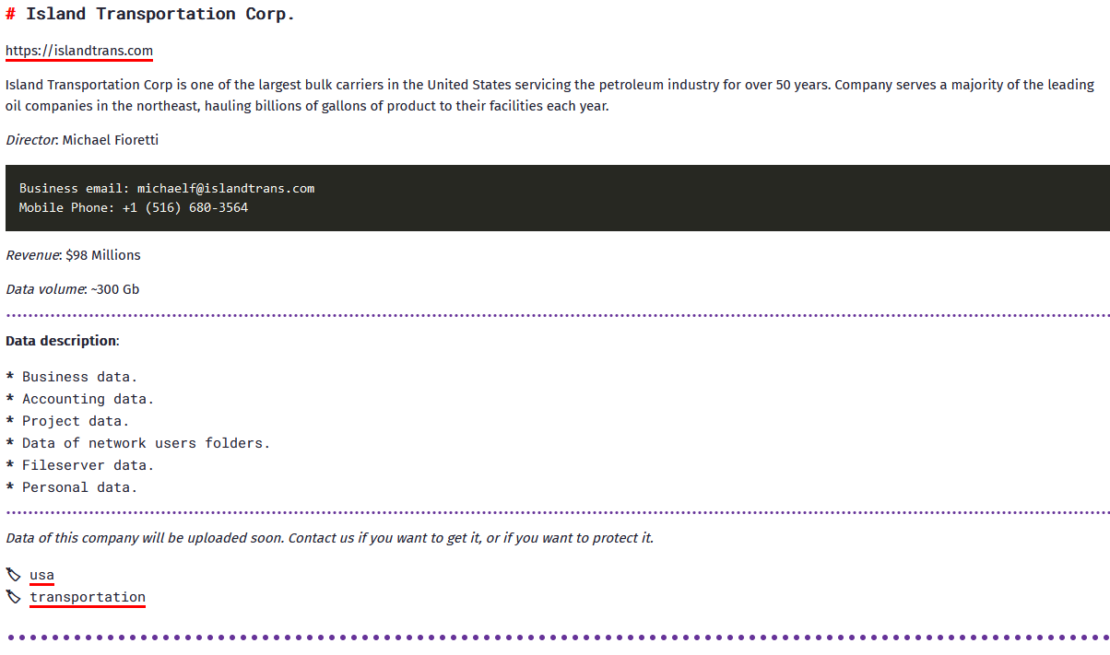Click the Data description heading

tap(63, 341)
